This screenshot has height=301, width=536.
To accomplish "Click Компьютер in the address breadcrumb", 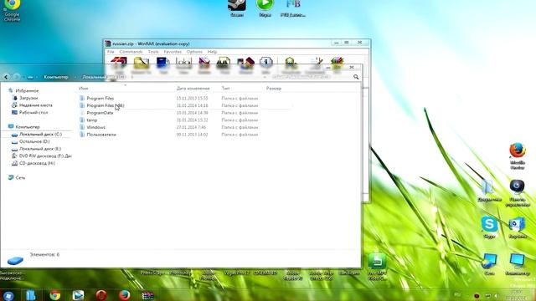I will [x=56, y=77].
